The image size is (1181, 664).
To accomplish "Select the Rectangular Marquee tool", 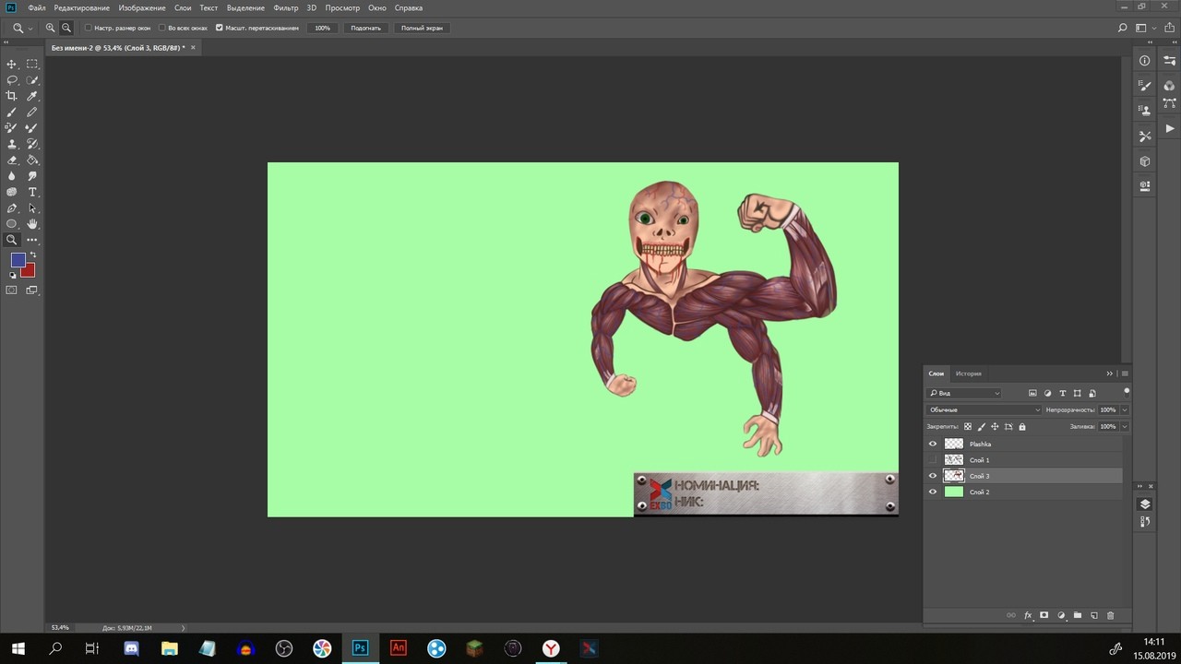I will [32, 64].
